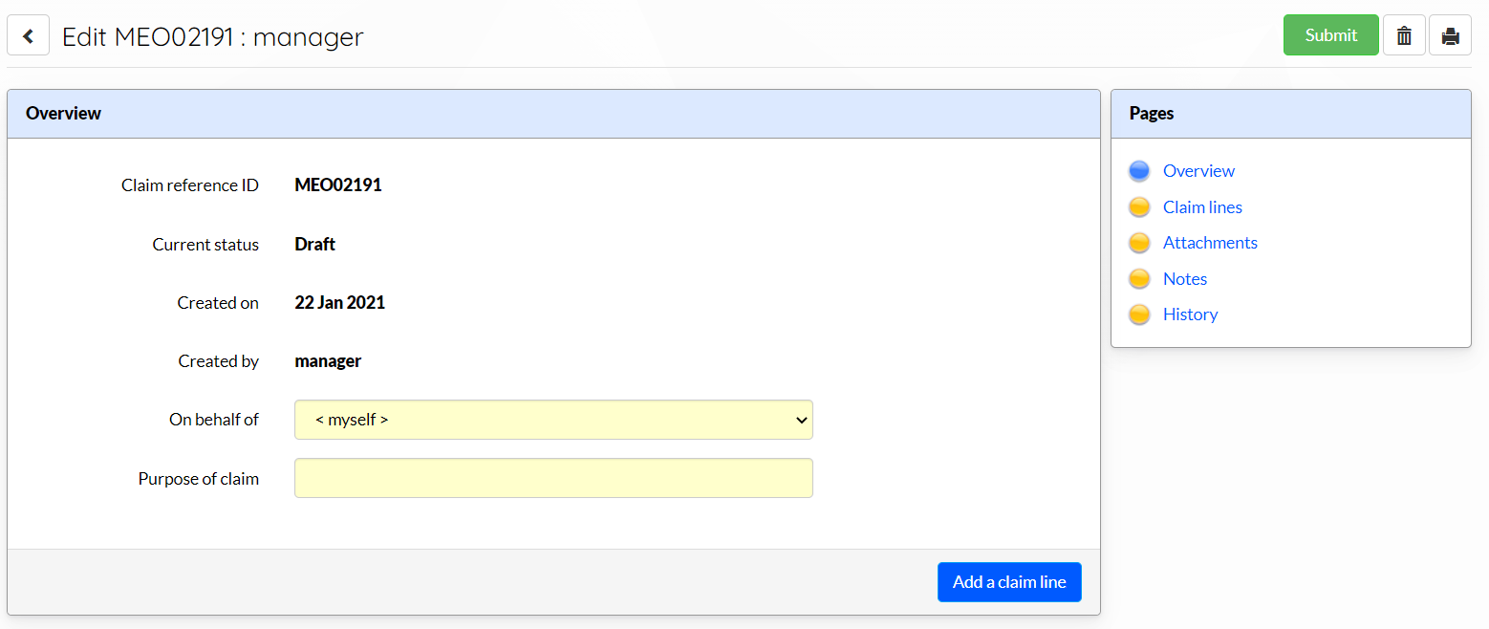Open the Overview page link
The image size is (1489, 629).
tap(1198, 171)
